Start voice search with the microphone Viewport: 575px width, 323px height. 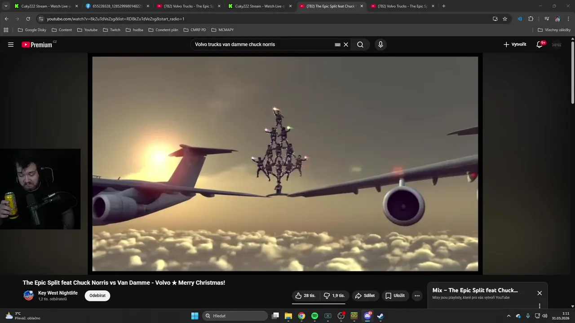click(380, 44)
